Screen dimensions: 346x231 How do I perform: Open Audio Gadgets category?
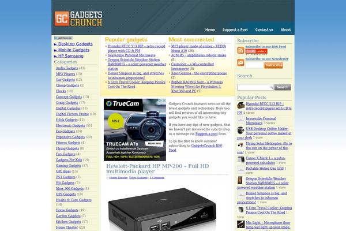coord(67,68)
